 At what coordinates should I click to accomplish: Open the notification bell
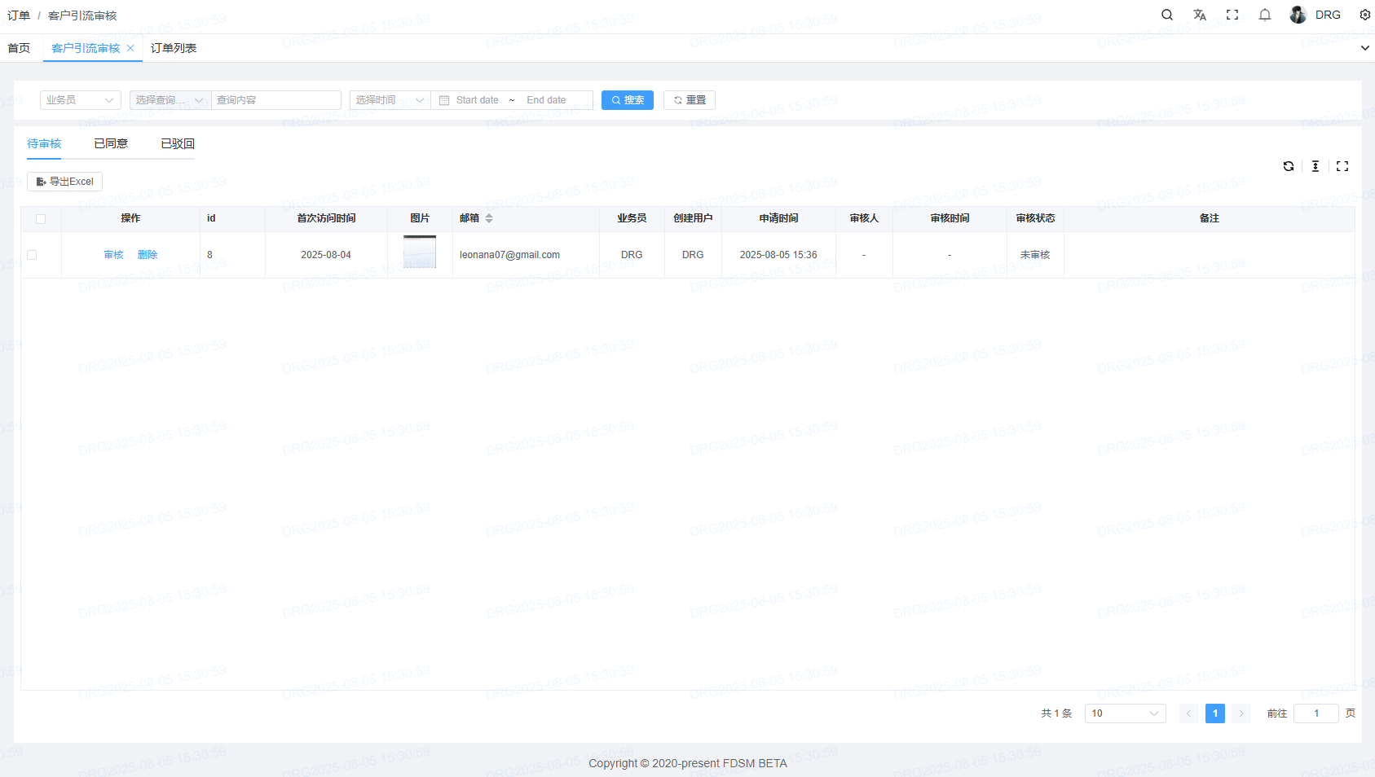coord(1265,15)
